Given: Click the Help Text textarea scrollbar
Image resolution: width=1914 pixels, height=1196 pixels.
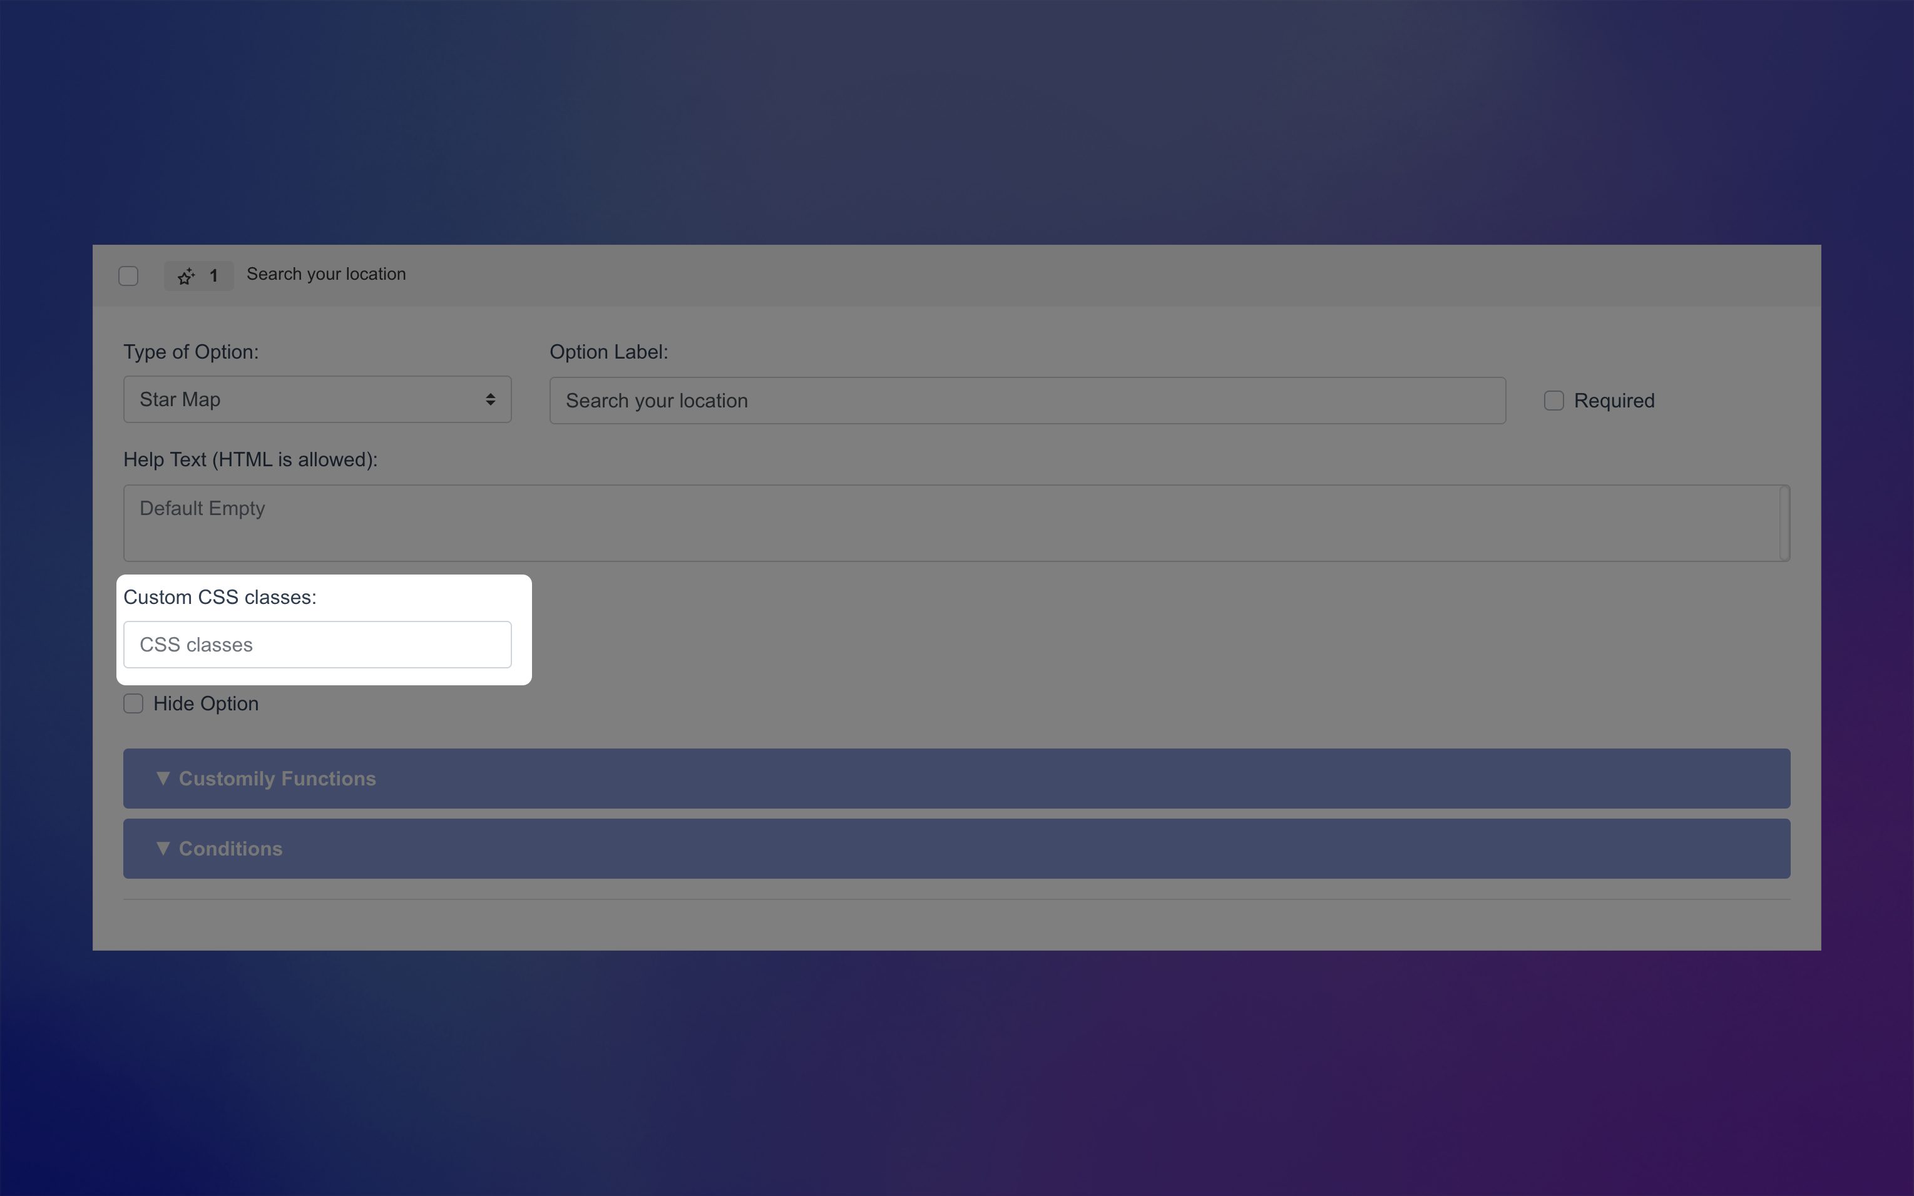Looking at the screenshot, I should [x=1784, y=523].
